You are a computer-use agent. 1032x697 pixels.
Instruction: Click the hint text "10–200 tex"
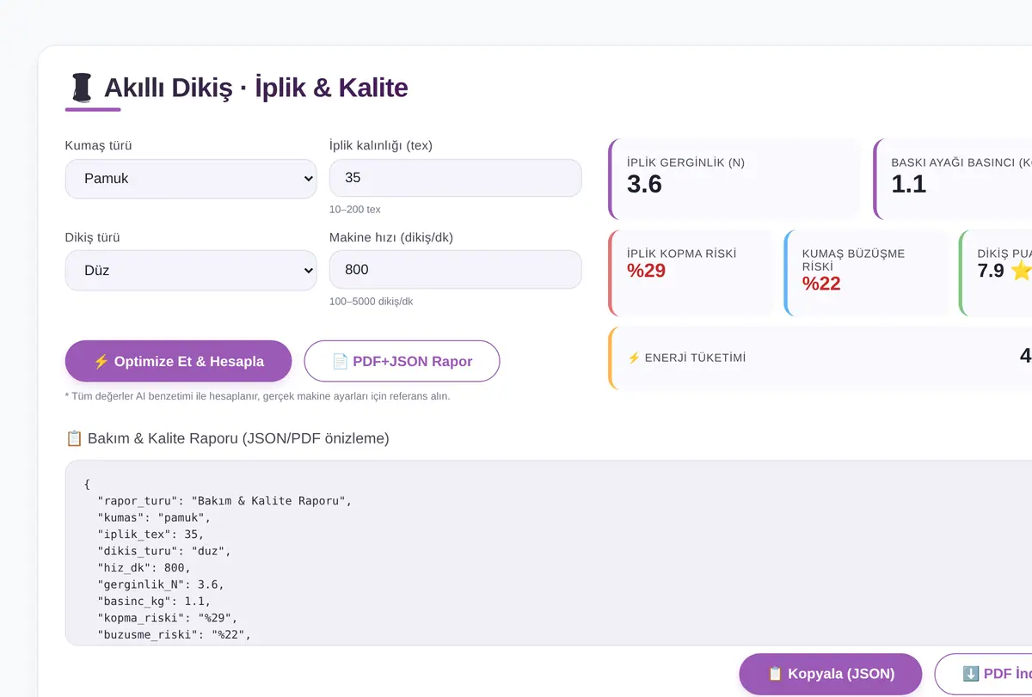(355, 210)
